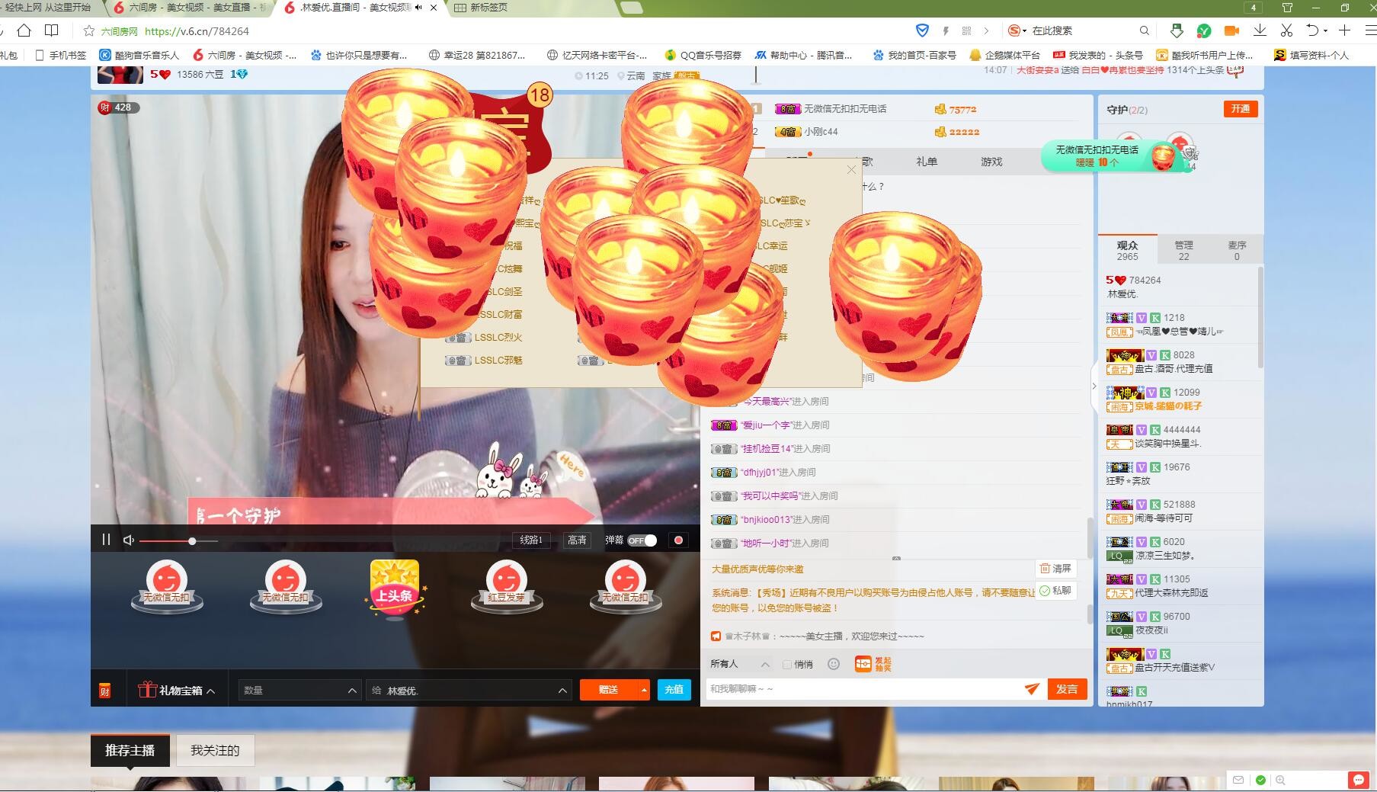Open the gift recipient dropdown 林爱优
The image size is (1377, 792).
[469, 690]
